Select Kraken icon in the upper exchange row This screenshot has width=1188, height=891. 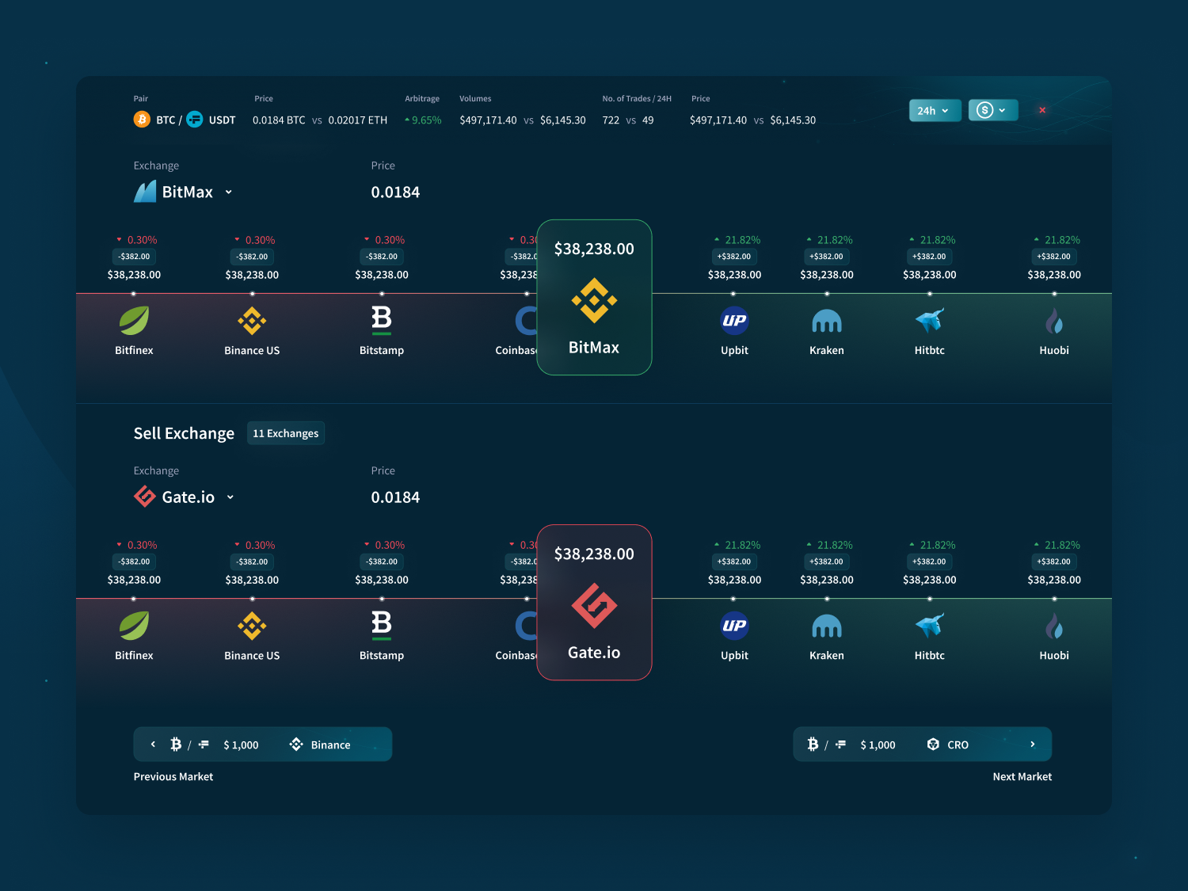click(827, 321)
